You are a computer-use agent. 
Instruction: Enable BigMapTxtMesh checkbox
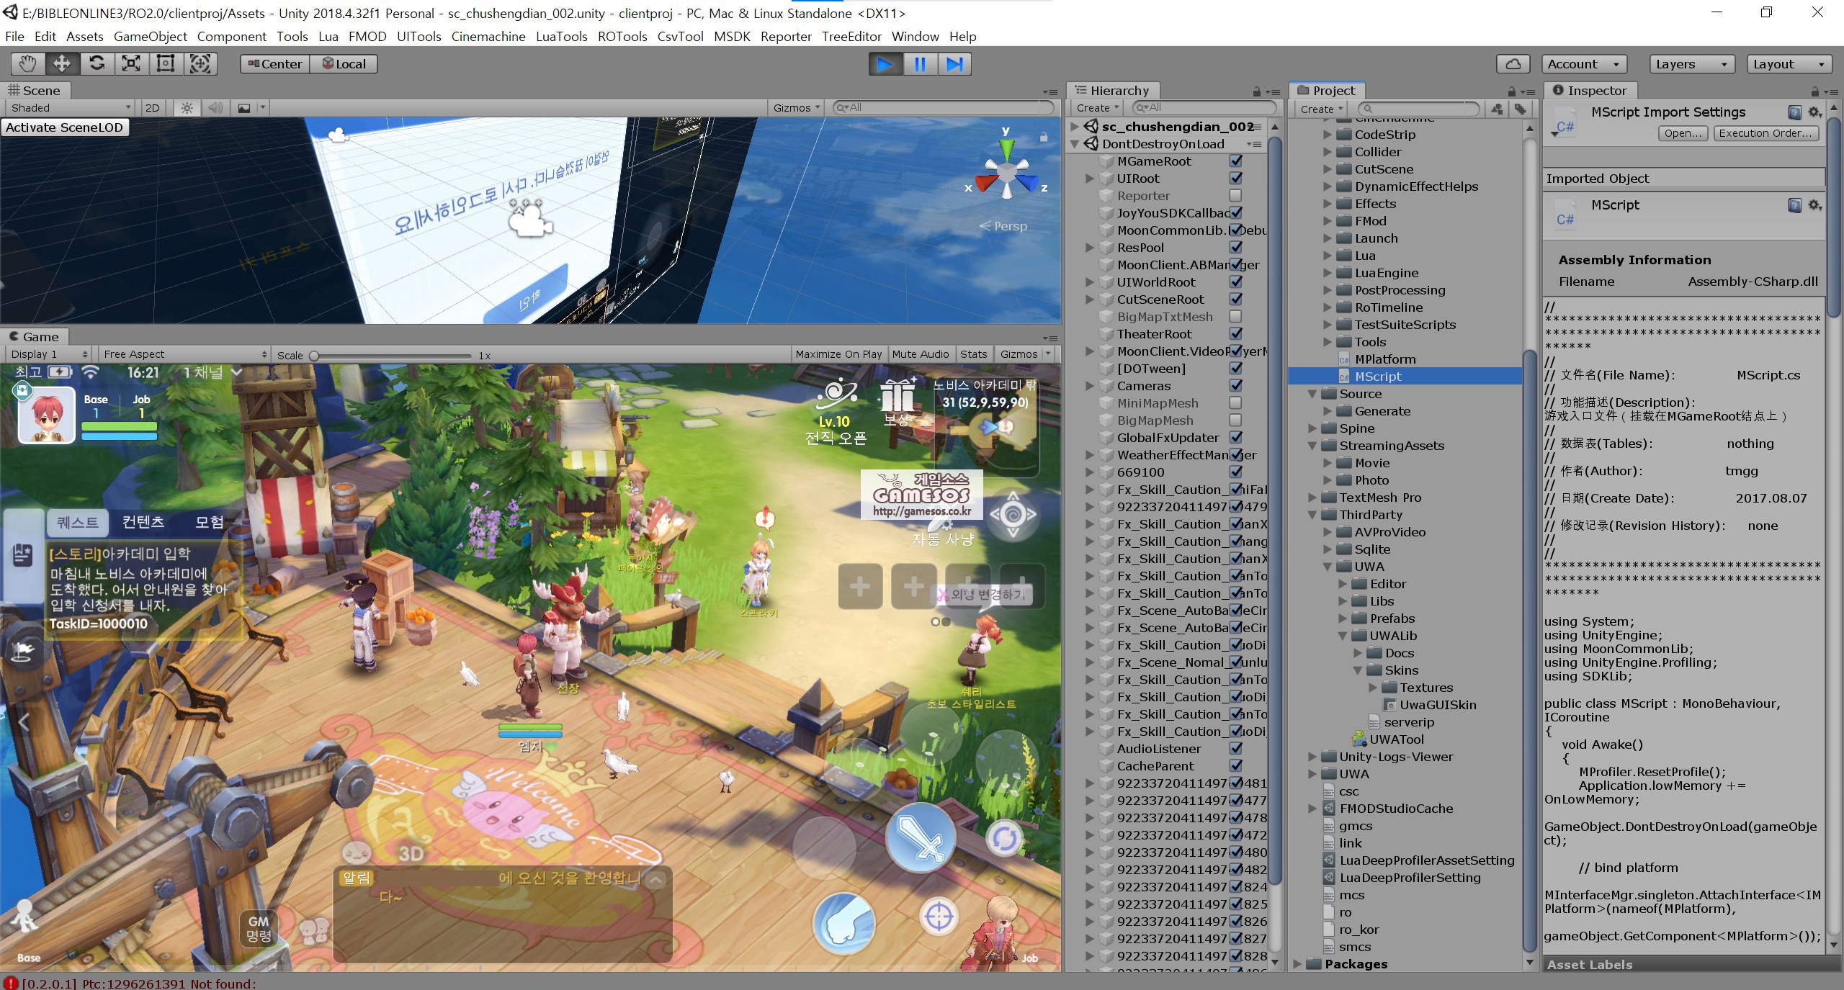pos(1236,317)
